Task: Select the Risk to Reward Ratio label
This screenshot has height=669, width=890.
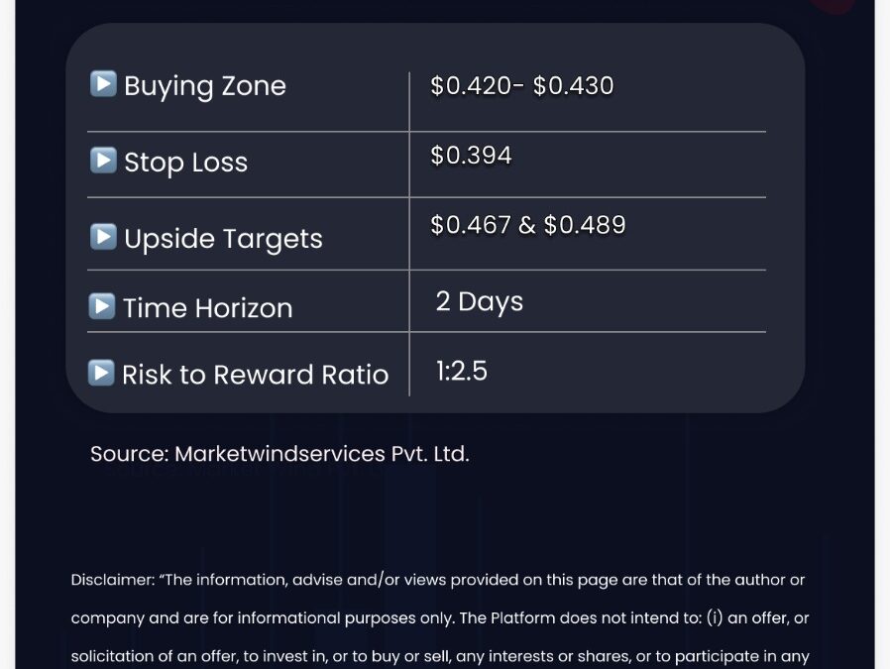Action: point(256,375)
